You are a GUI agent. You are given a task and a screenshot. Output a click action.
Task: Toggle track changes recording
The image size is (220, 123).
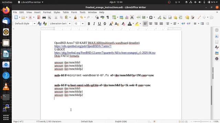click(192, 17)
